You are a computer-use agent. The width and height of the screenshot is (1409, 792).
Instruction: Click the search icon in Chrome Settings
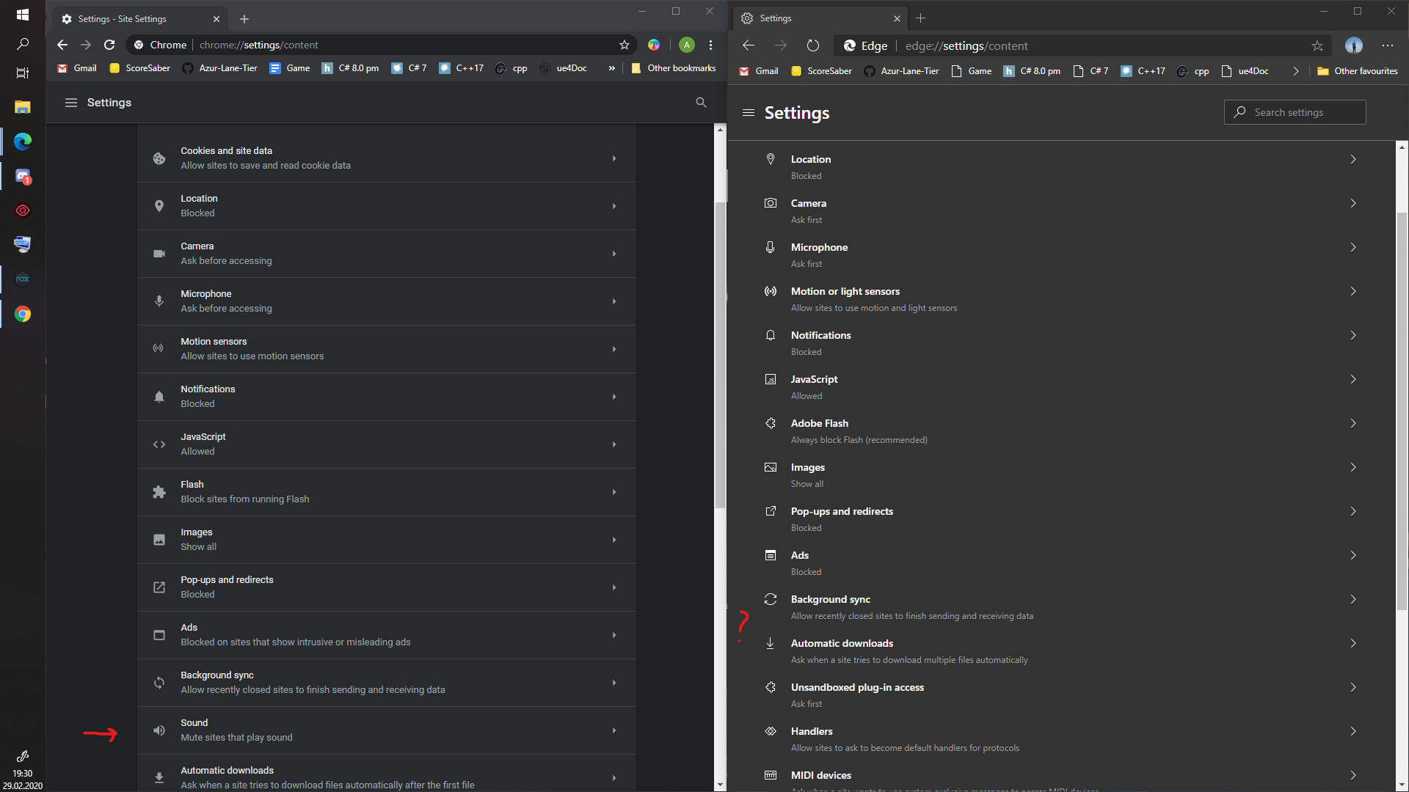(x=701, y=103)
